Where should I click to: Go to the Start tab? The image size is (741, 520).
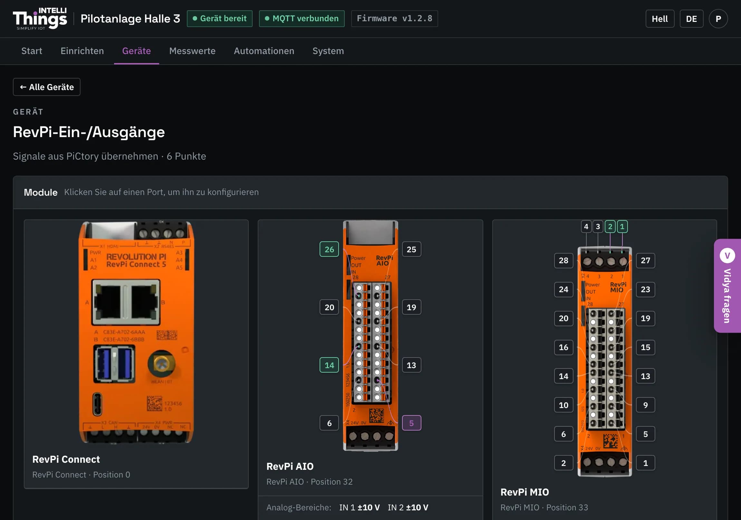32,51
